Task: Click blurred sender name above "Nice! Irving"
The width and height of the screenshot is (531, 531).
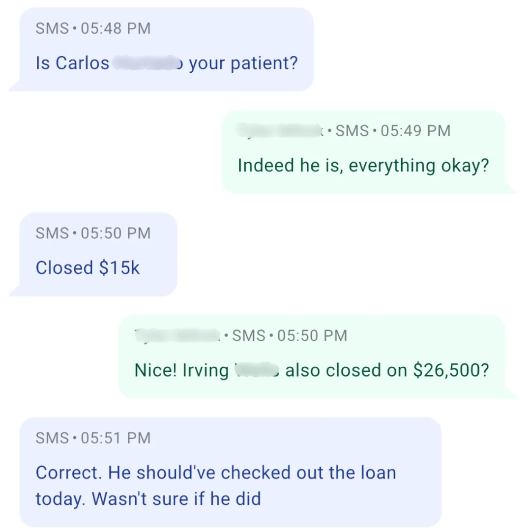Action: (177, 335)
